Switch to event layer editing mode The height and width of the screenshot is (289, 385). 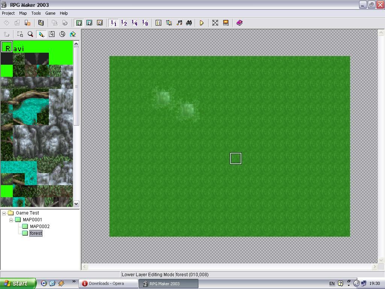point(100,23)
